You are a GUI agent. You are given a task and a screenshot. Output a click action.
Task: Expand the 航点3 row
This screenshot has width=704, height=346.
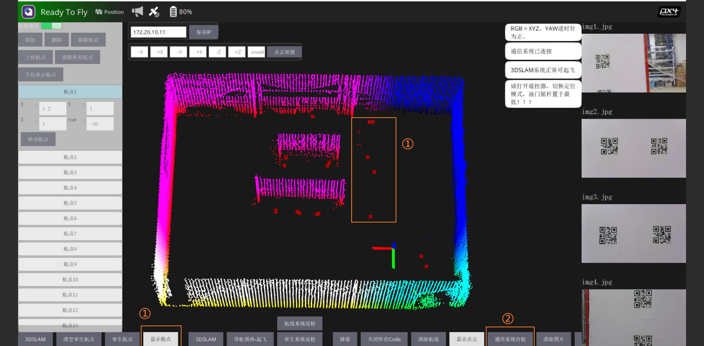tap(70, 173)
